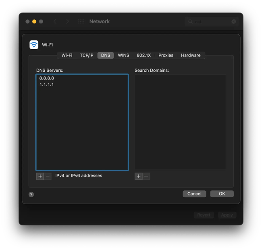Click the dimmed Apply button
Image resolution: width=262 pixels, height=250 pixels.
coord(227,215)
